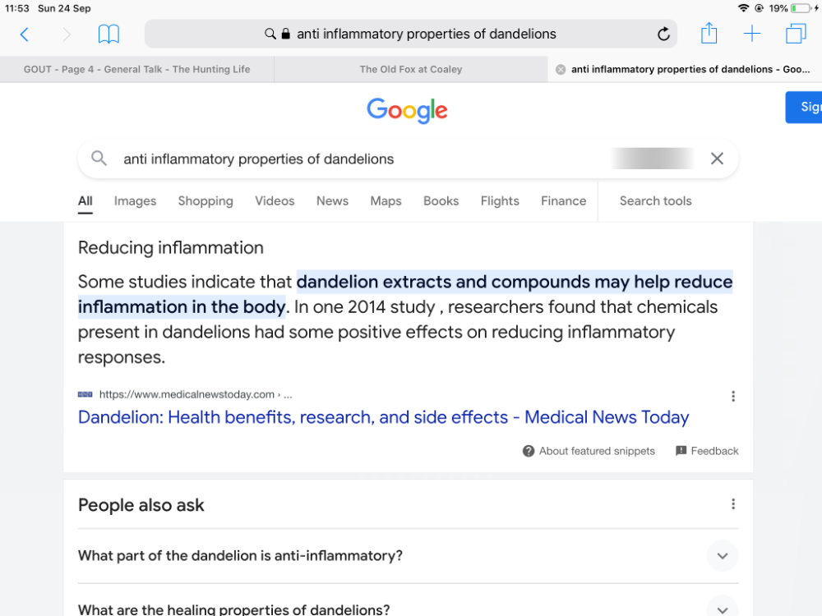Add a new tab with the plus icon
The image size is (822, 616).
point(752,34)
